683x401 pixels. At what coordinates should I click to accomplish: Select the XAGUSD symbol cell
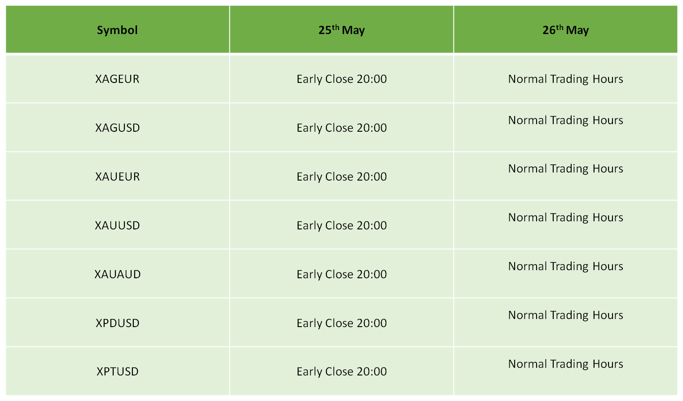coord(117,128)
